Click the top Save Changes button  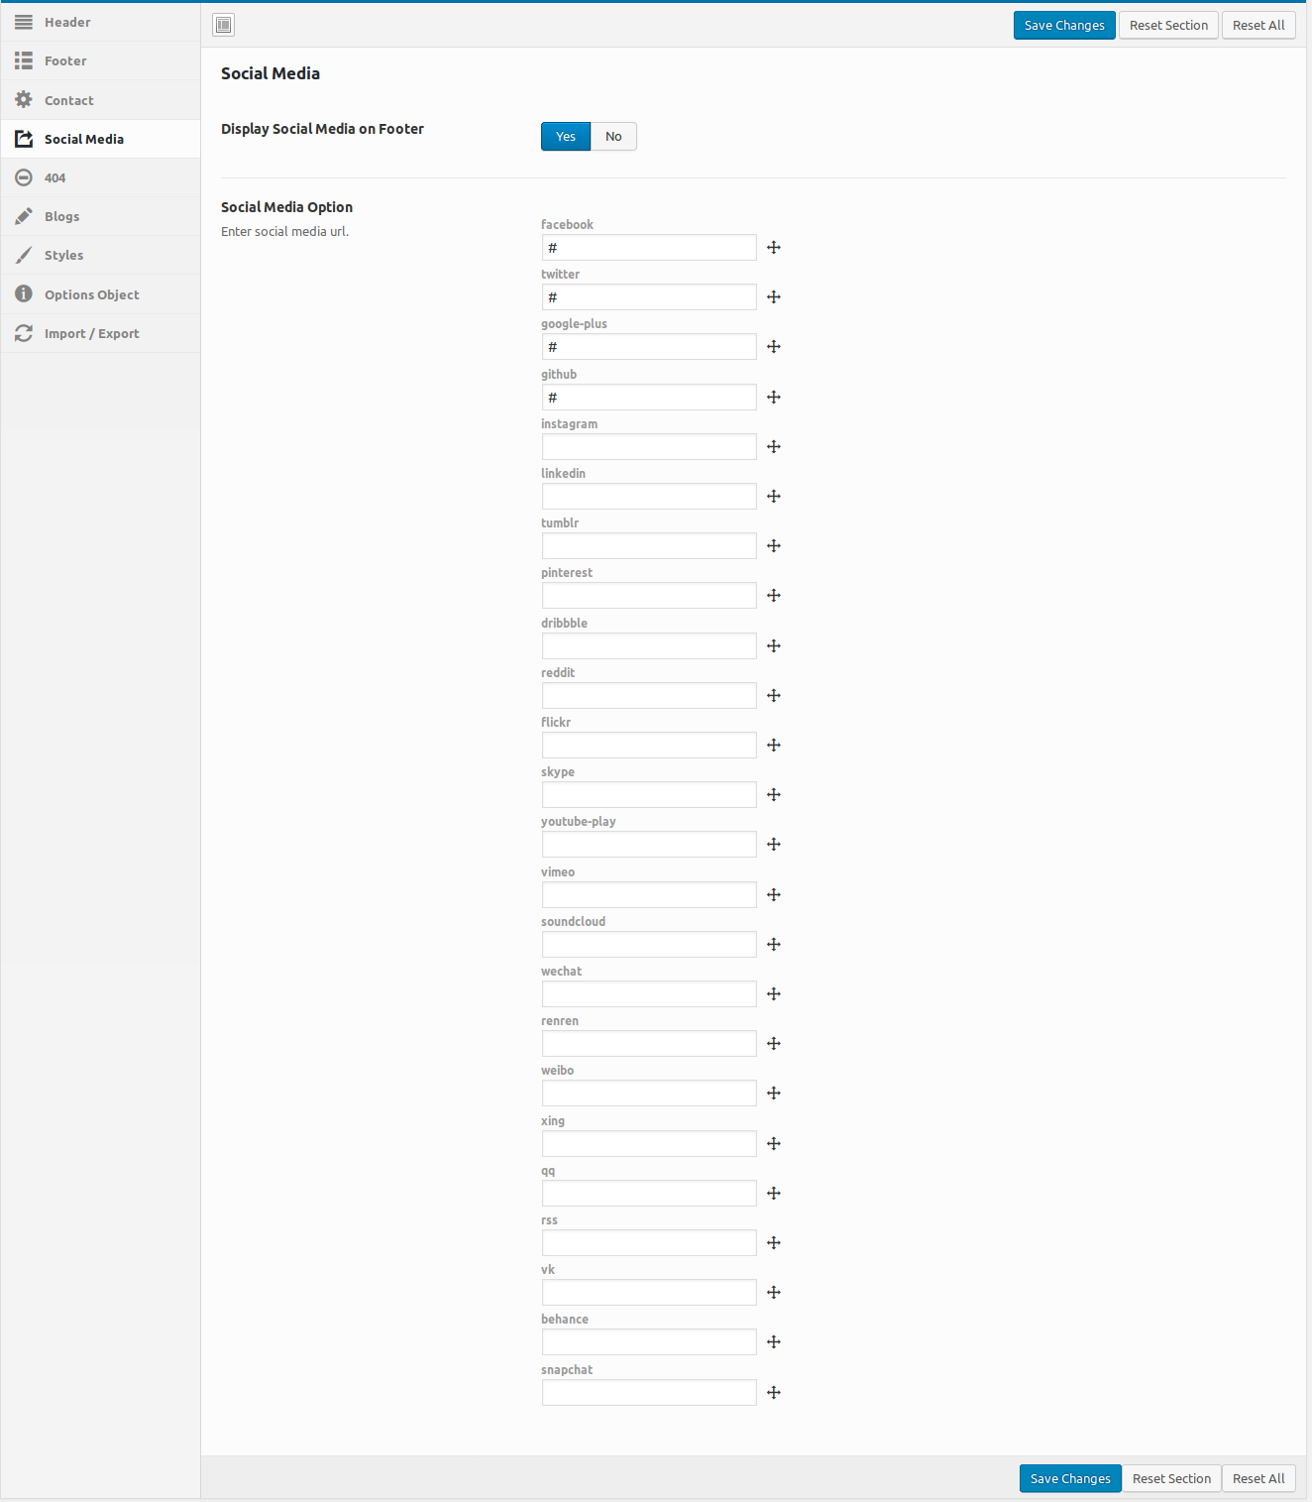[1064, 26]
